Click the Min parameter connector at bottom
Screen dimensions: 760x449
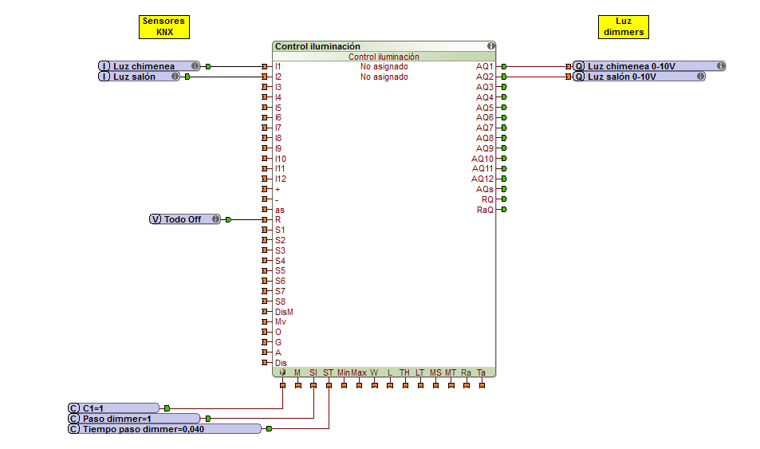click(x=344, y=386)
